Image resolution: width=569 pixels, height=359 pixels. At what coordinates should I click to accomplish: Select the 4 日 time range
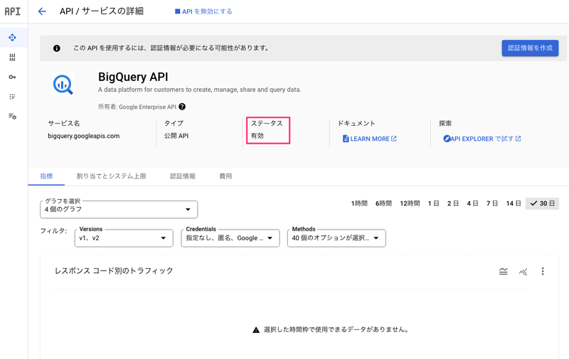472,203
